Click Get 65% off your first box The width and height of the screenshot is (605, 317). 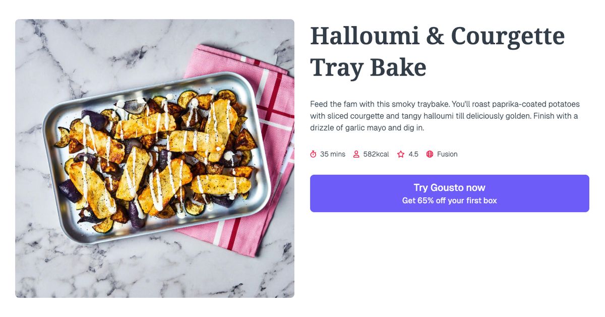click(x=449, y=200)
